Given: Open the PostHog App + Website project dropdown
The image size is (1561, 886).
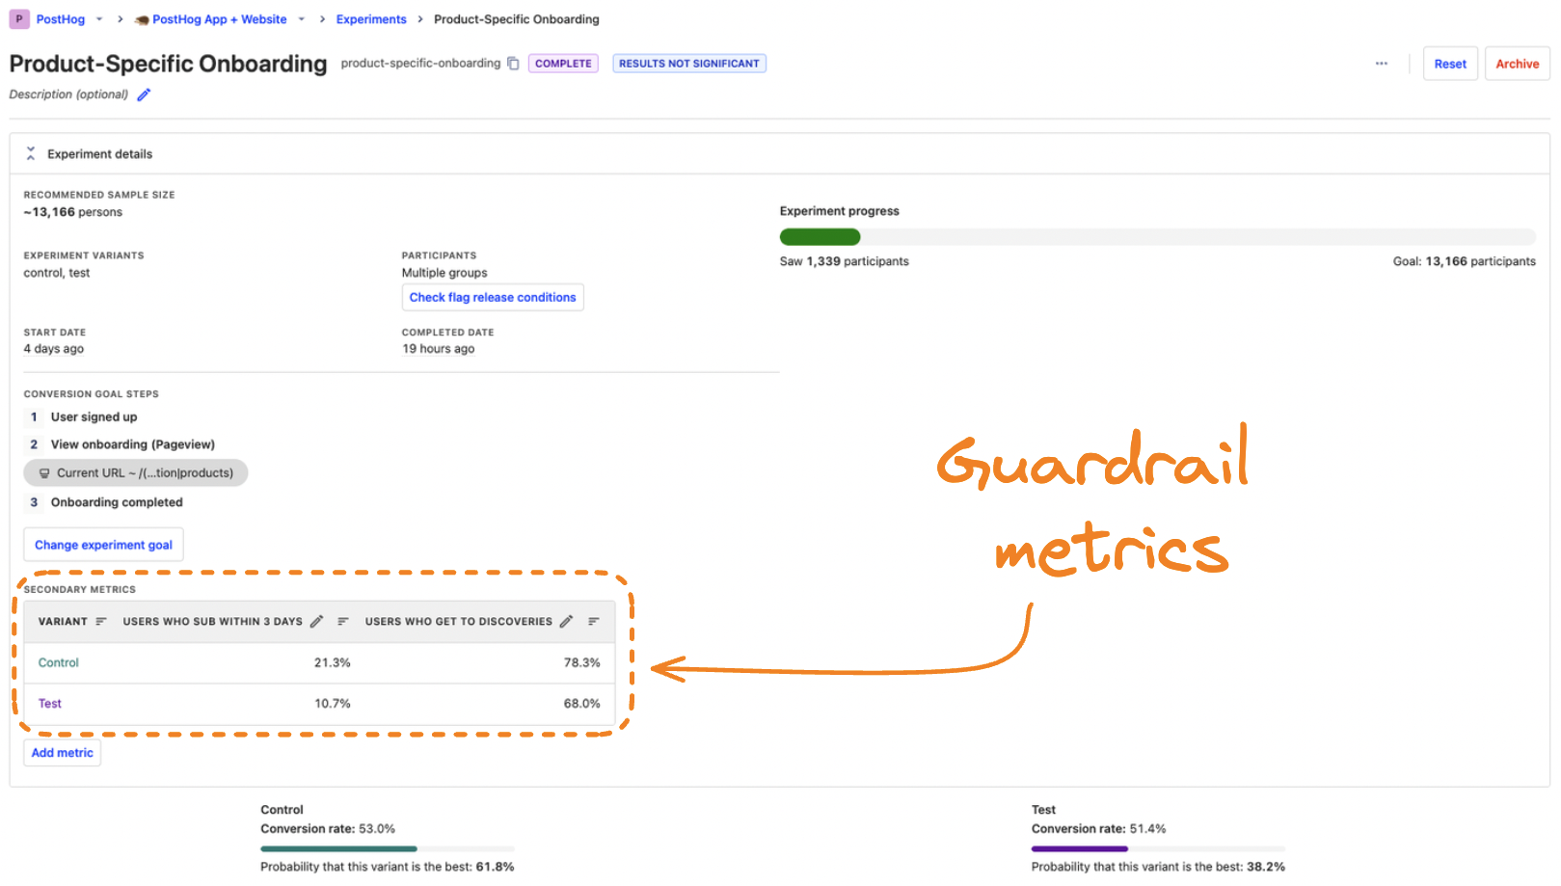Looking at the screenshot, I should pos(301,18).
